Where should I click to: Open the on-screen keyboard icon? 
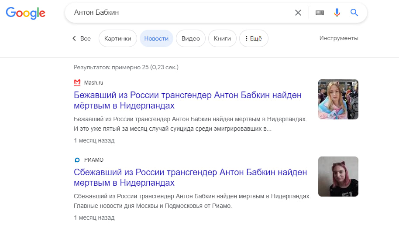click(320, 13)
